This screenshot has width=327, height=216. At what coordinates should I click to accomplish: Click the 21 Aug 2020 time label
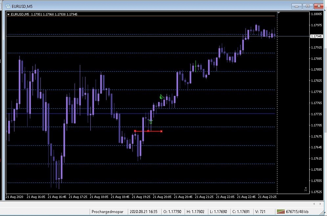pos(14,197)
